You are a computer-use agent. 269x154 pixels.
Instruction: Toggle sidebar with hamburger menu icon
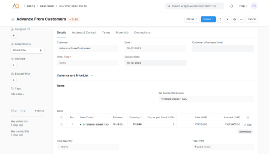pos(13,19)
